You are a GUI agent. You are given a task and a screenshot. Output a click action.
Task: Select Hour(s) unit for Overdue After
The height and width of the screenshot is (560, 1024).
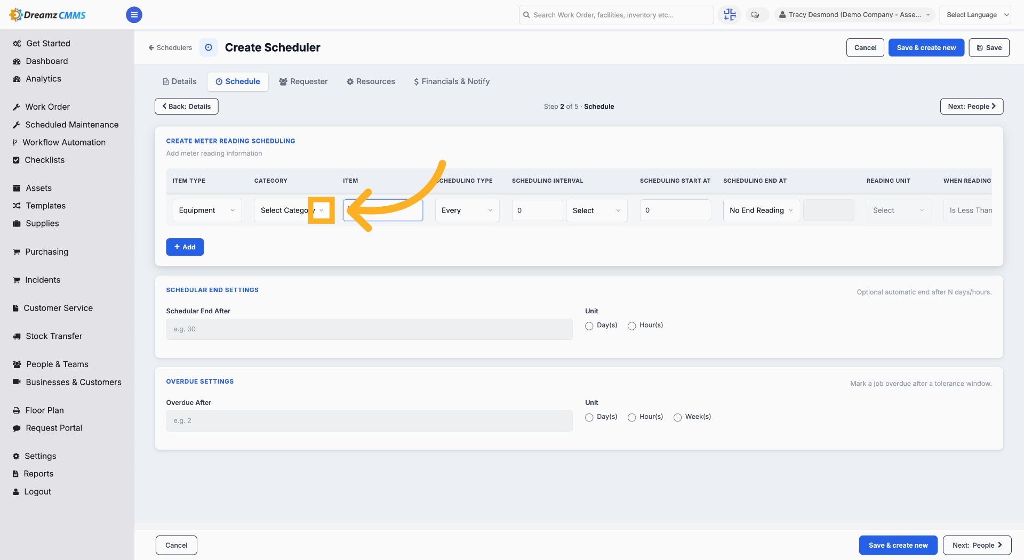[631, 417]
